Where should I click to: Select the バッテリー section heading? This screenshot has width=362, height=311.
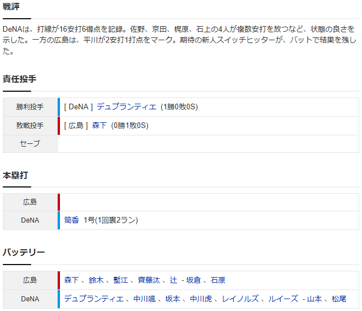24,252
